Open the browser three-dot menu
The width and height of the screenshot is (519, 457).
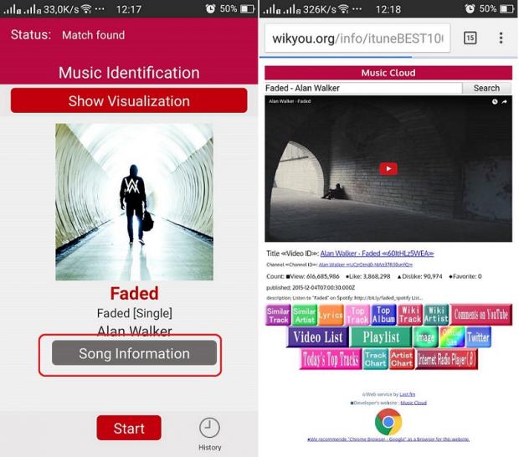(x=501, y=38)
